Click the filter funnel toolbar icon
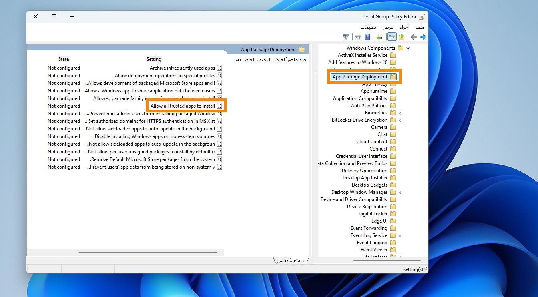The width and height of the screenshot is (538, 297). 346,37
